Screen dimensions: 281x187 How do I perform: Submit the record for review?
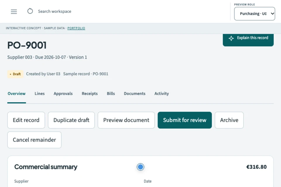[x=185, y=120]
